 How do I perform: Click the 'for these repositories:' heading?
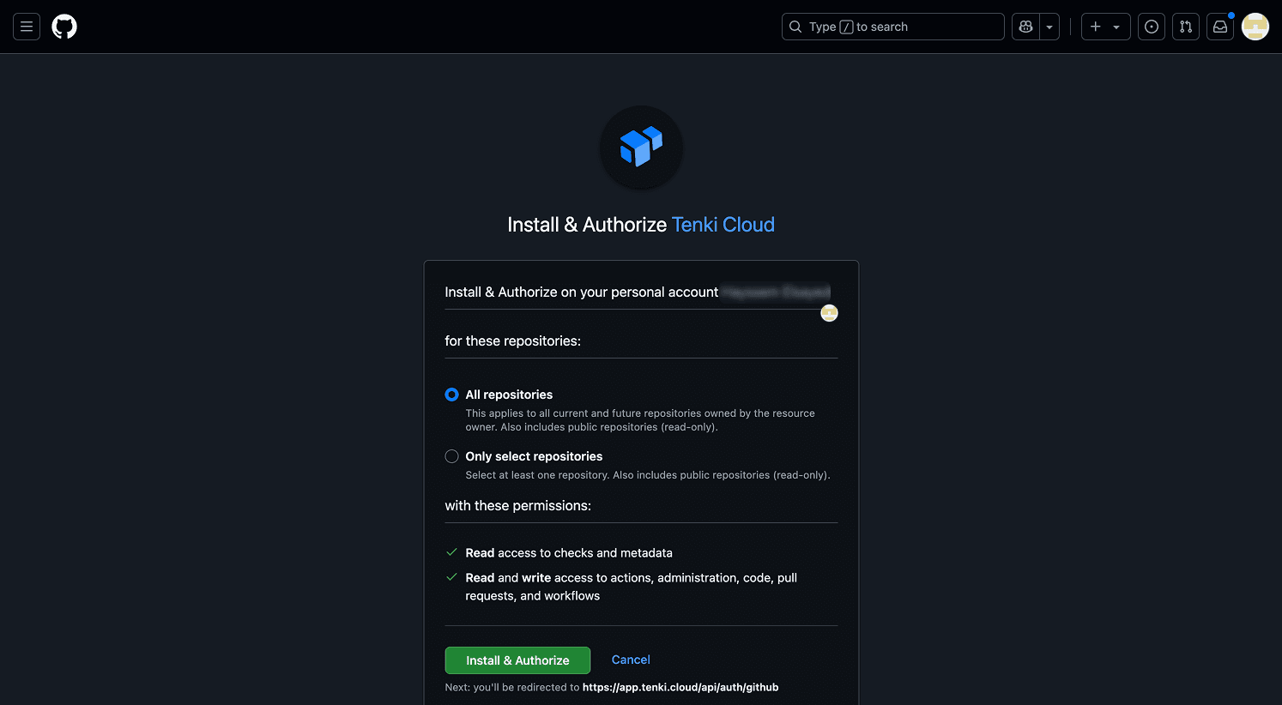click(x=512, y=341)
